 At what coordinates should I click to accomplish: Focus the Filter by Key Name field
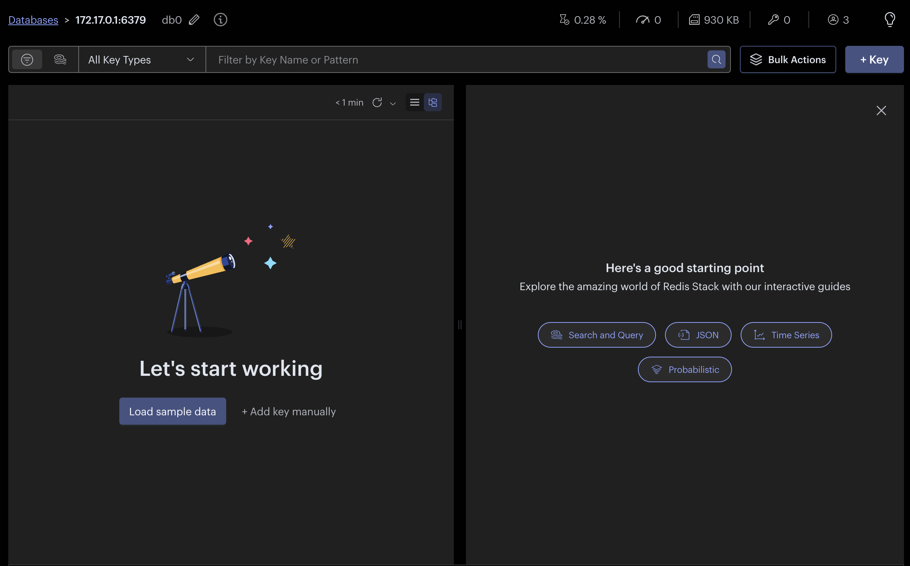point(456,59)
